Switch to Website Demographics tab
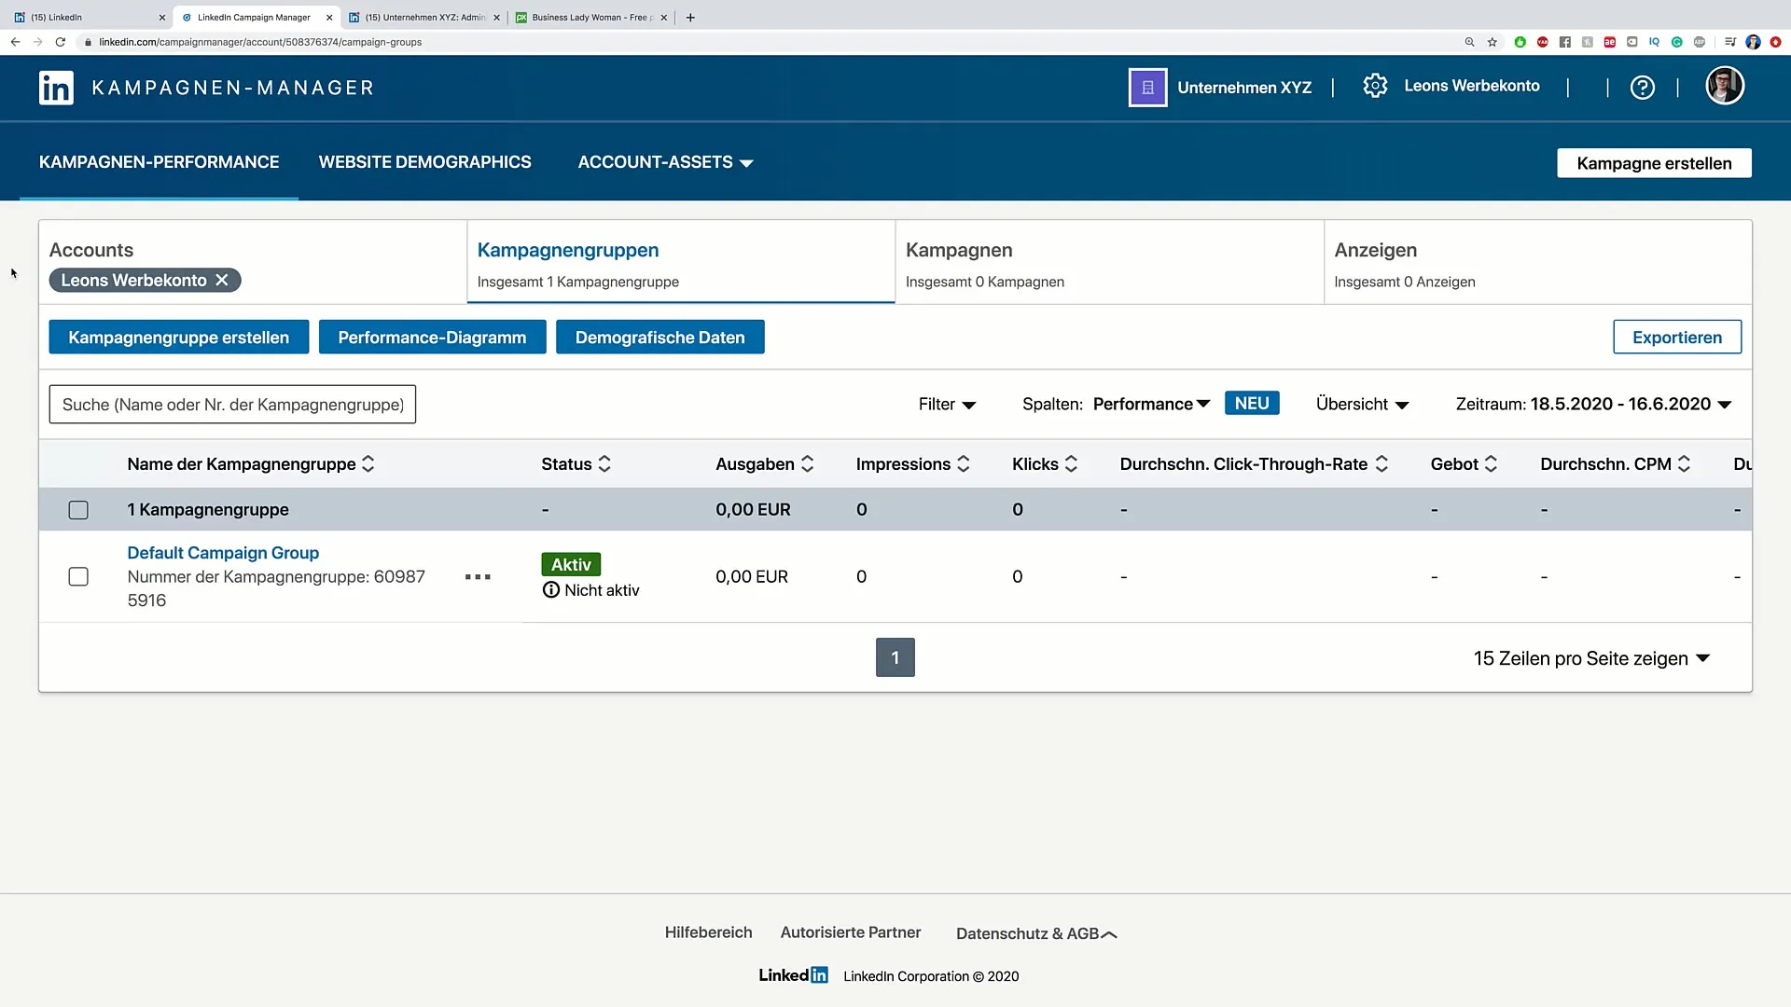The image size is (1791, 1007). pyautogui.click(x=424, y=162)
